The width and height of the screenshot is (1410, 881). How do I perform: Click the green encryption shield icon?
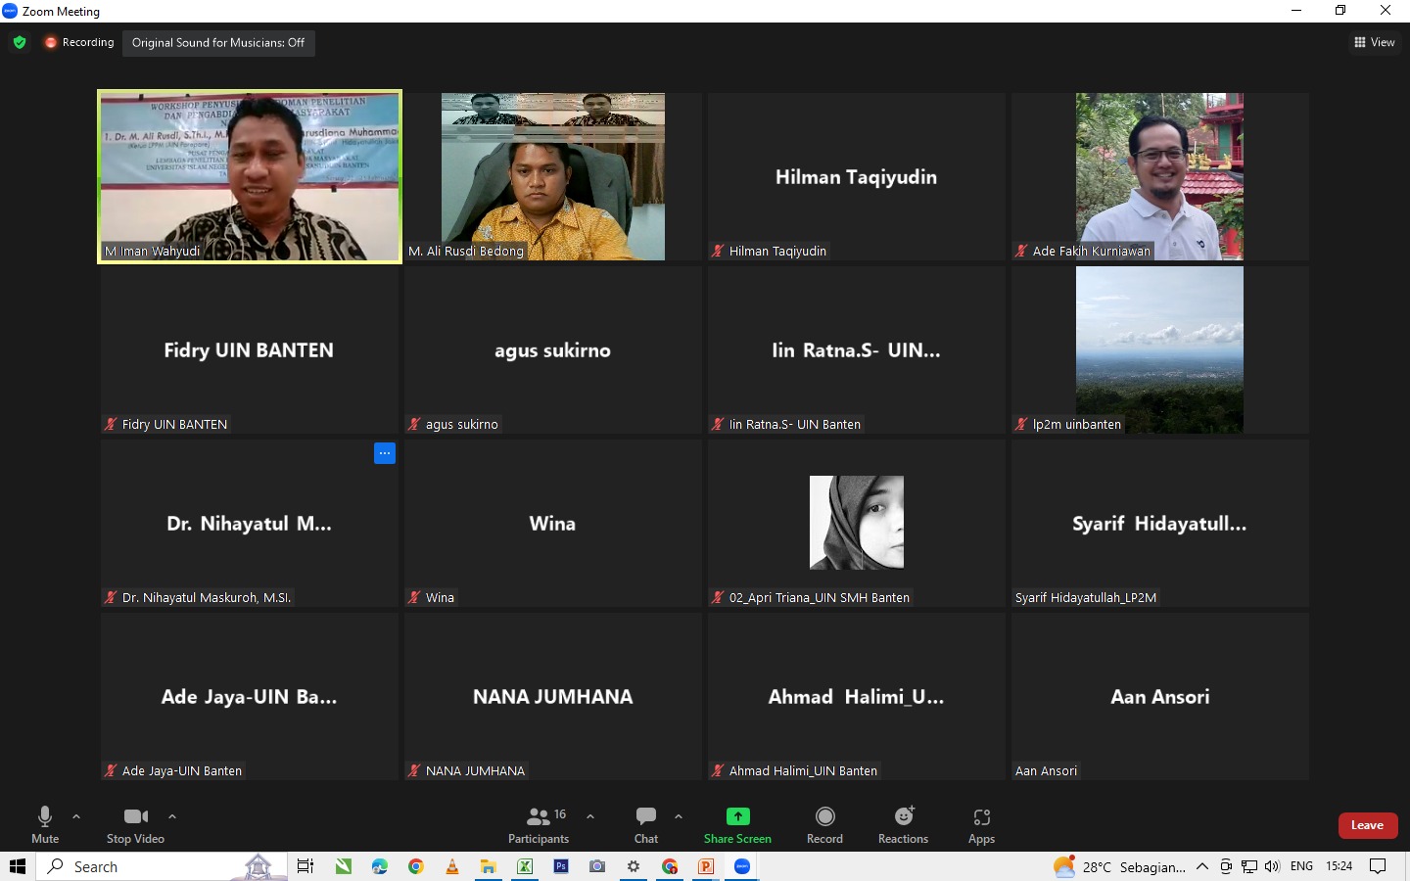pyautogui.click(x=20, y=42)
